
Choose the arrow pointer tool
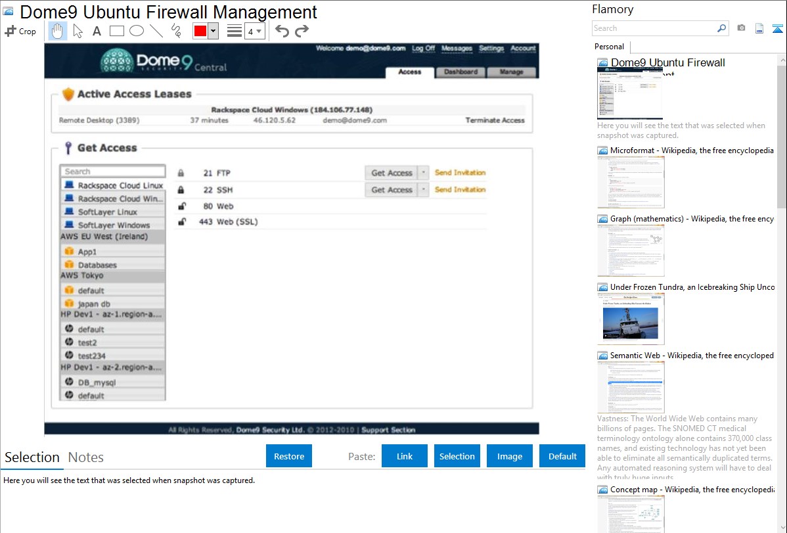[x=78, y=31]
